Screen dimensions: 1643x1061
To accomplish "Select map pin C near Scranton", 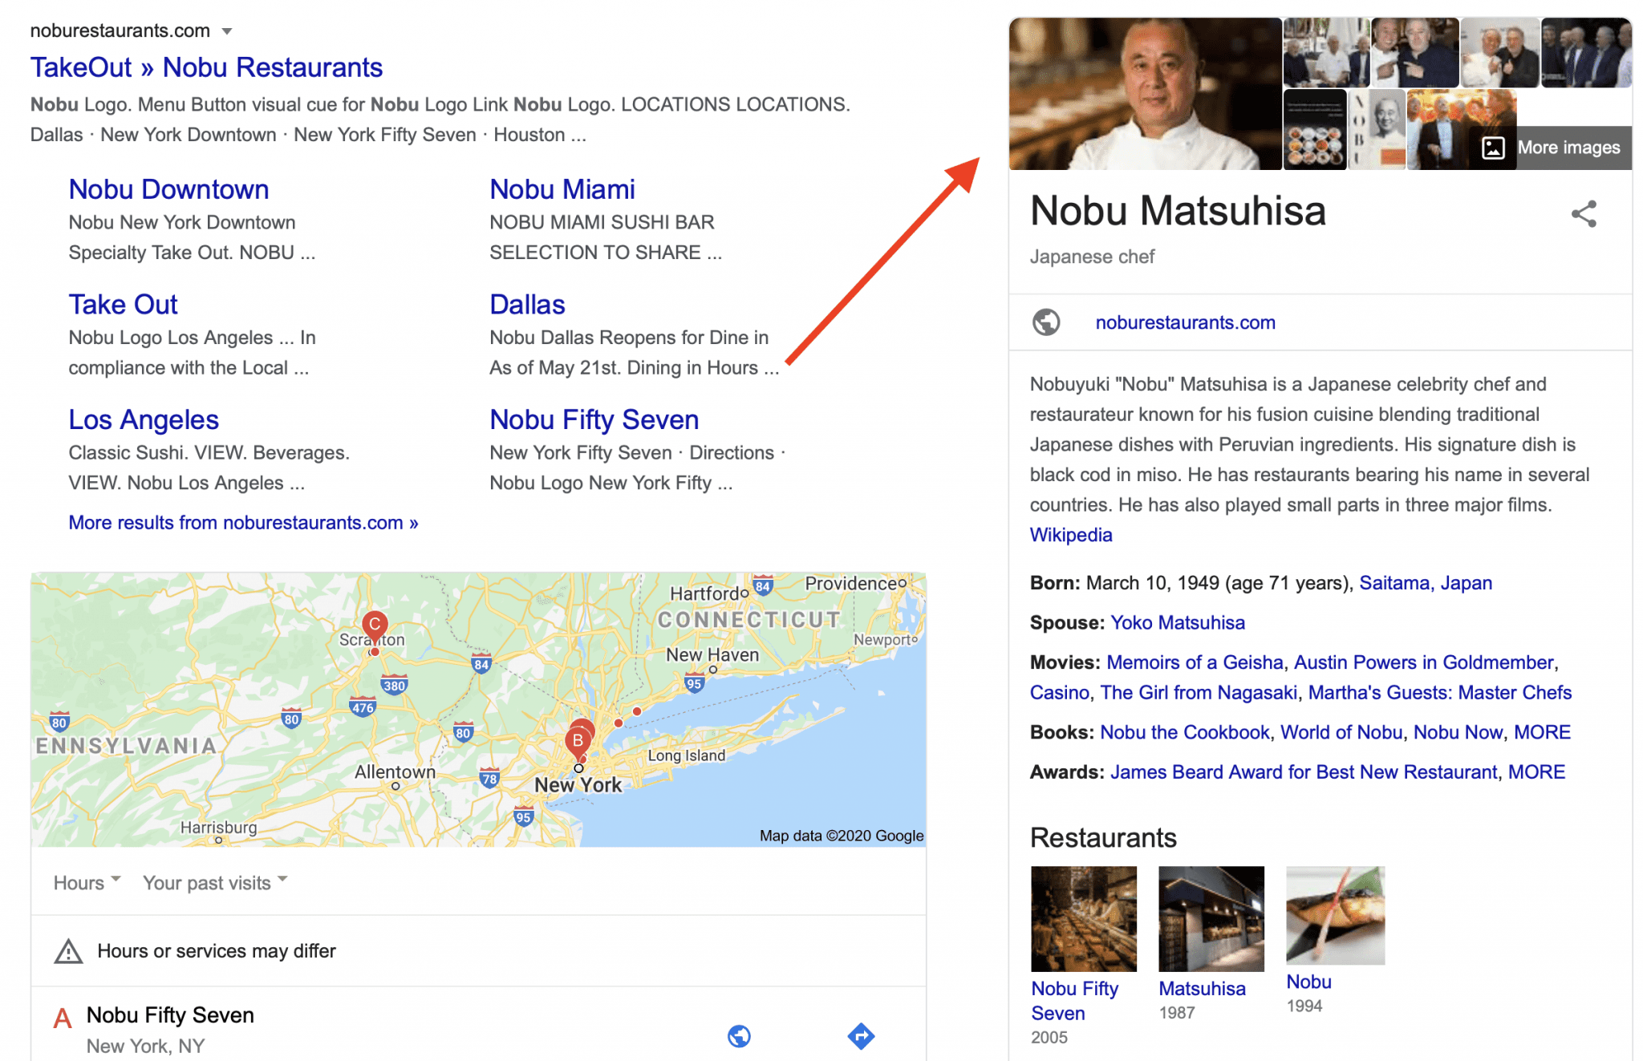I will [374, 626].
